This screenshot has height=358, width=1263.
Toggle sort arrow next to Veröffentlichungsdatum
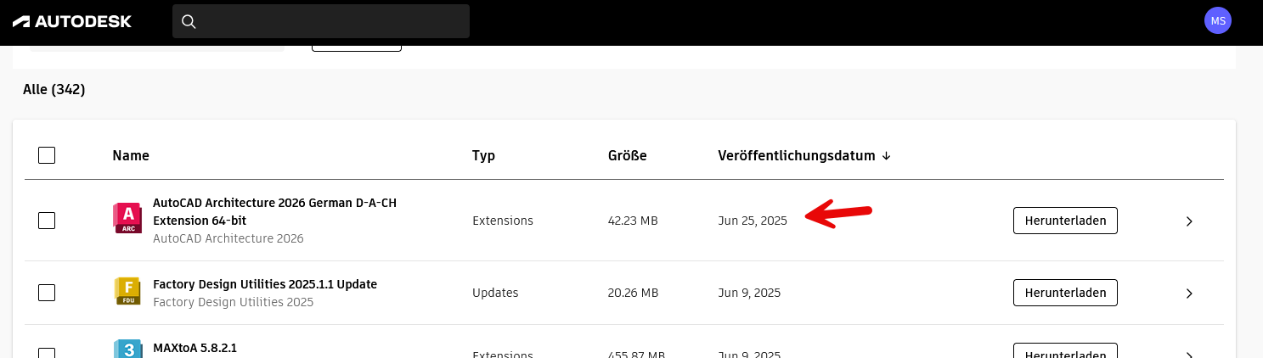(886, 156)
